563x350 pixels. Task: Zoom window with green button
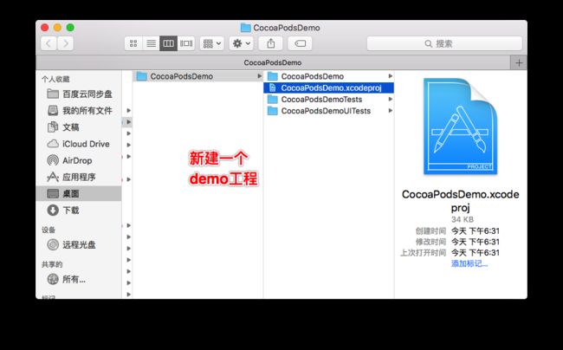pyautogui.click(x=70, y=27)
